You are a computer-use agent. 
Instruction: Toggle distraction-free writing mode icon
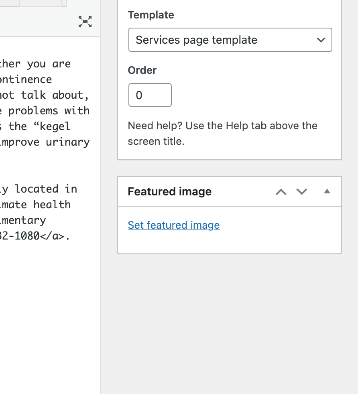point(85,22)
